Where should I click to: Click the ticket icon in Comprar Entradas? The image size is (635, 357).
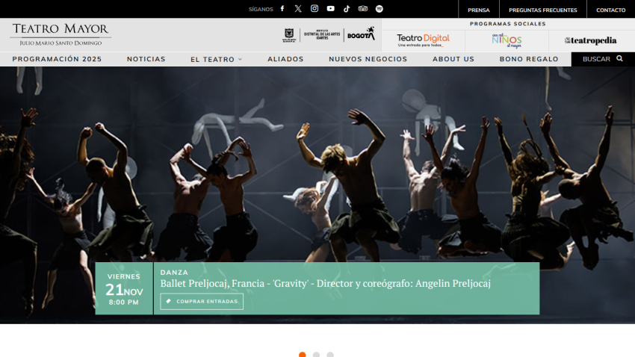[x=169, y=301]
